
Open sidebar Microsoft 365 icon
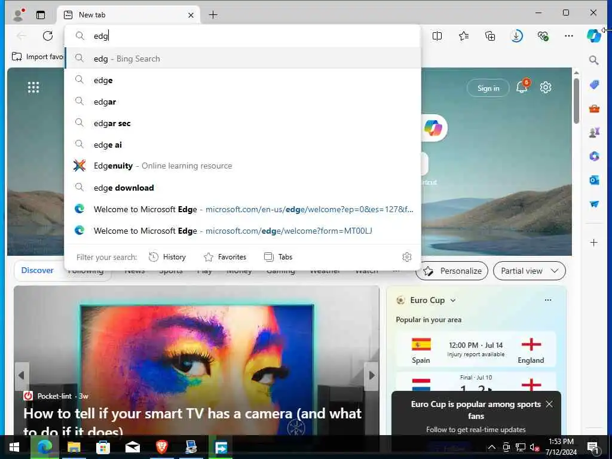click(594, 156)
